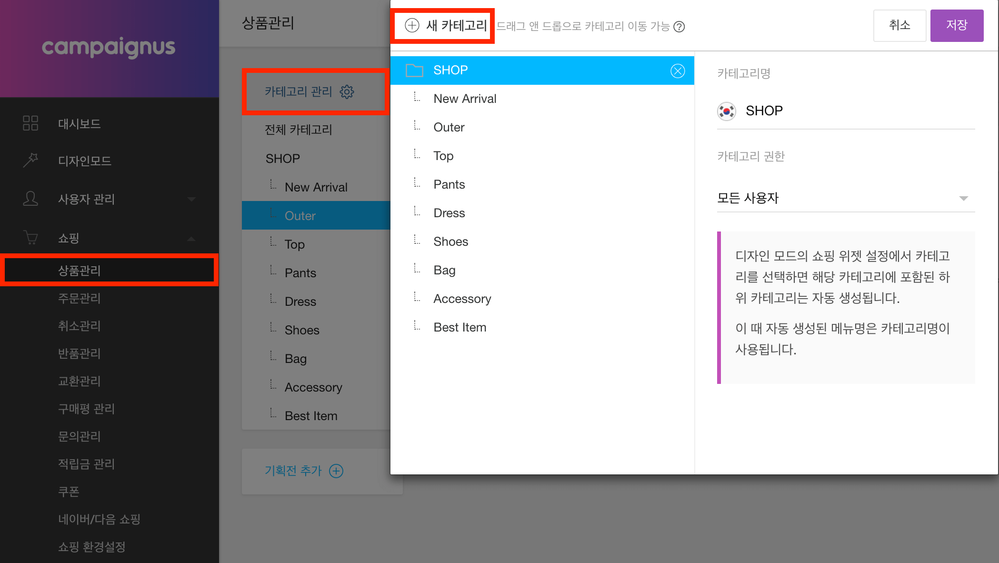Open 쿠폰 submenu item
Image resolution: width=999 pixels, height=563 pixels.
coord(69,492)
